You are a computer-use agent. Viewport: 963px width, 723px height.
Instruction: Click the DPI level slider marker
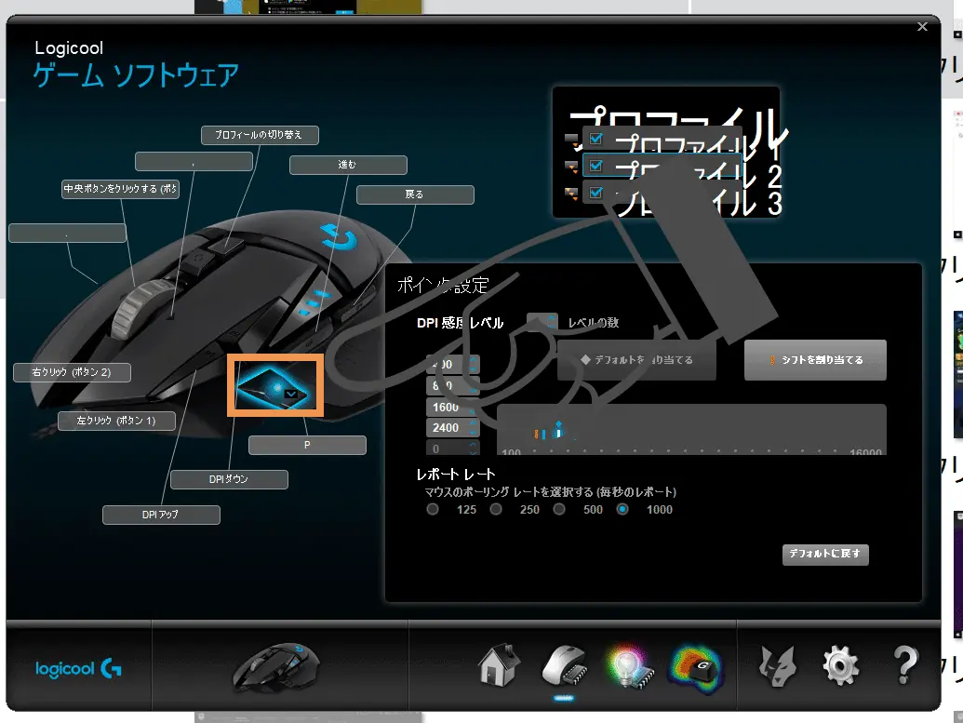click(x=558, y=429)
